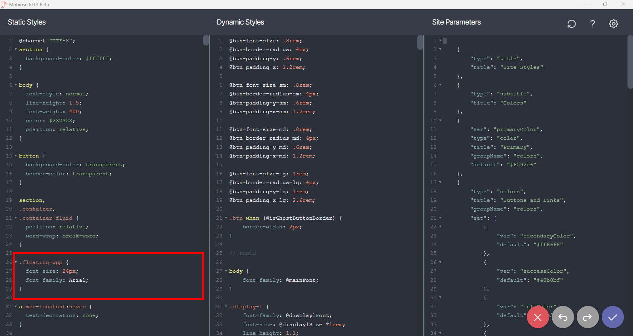Collapse the button rule fold arrow
The height and width of the screenshot is (336, 633).
tap(16, 156)
